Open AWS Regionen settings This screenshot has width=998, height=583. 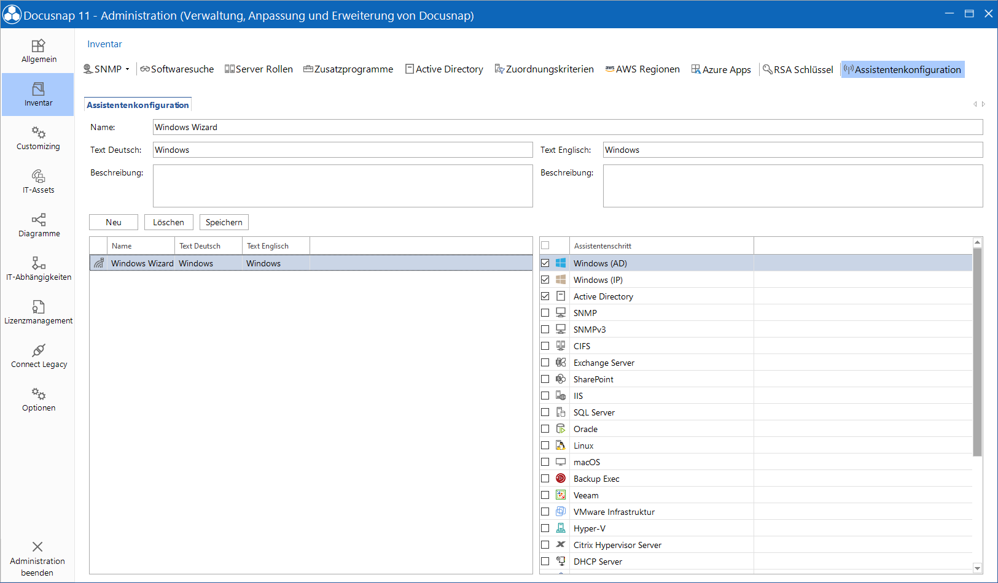coord(642,69)
